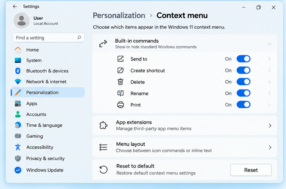Click the back arrow icon in Settings
The height and width of the screenshot is (189, 286).
point(15,7)
